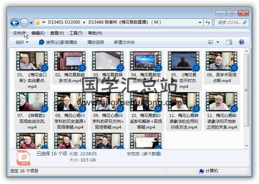Viewport: 259px width, 184px height.
Task: Click the 大小: 10.5 GB detail
Action: [x=82, y=160]
